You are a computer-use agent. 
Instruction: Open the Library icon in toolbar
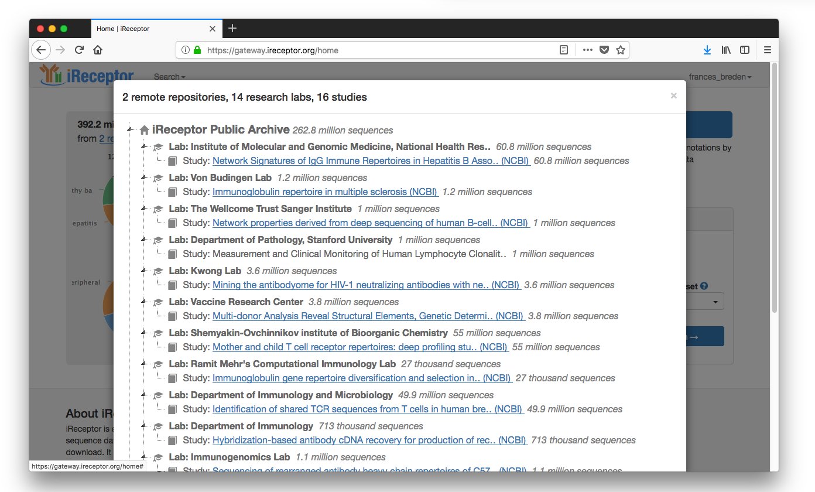pos(726,50)
